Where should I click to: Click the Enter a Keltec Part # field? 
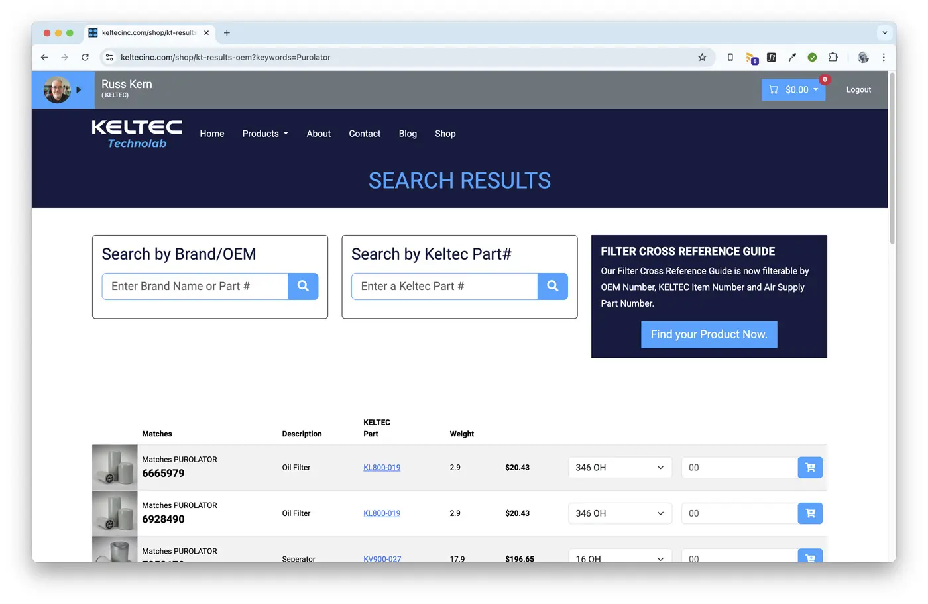444,286
